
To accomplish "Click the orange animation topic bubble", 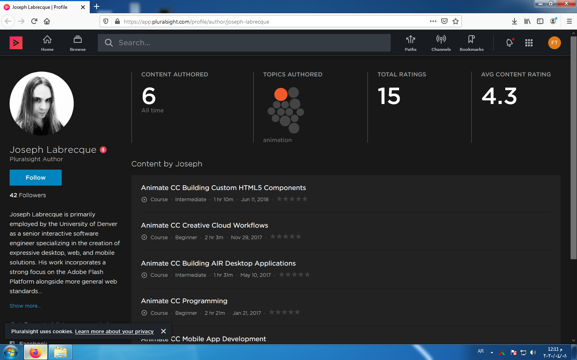I will coord(281,94).
